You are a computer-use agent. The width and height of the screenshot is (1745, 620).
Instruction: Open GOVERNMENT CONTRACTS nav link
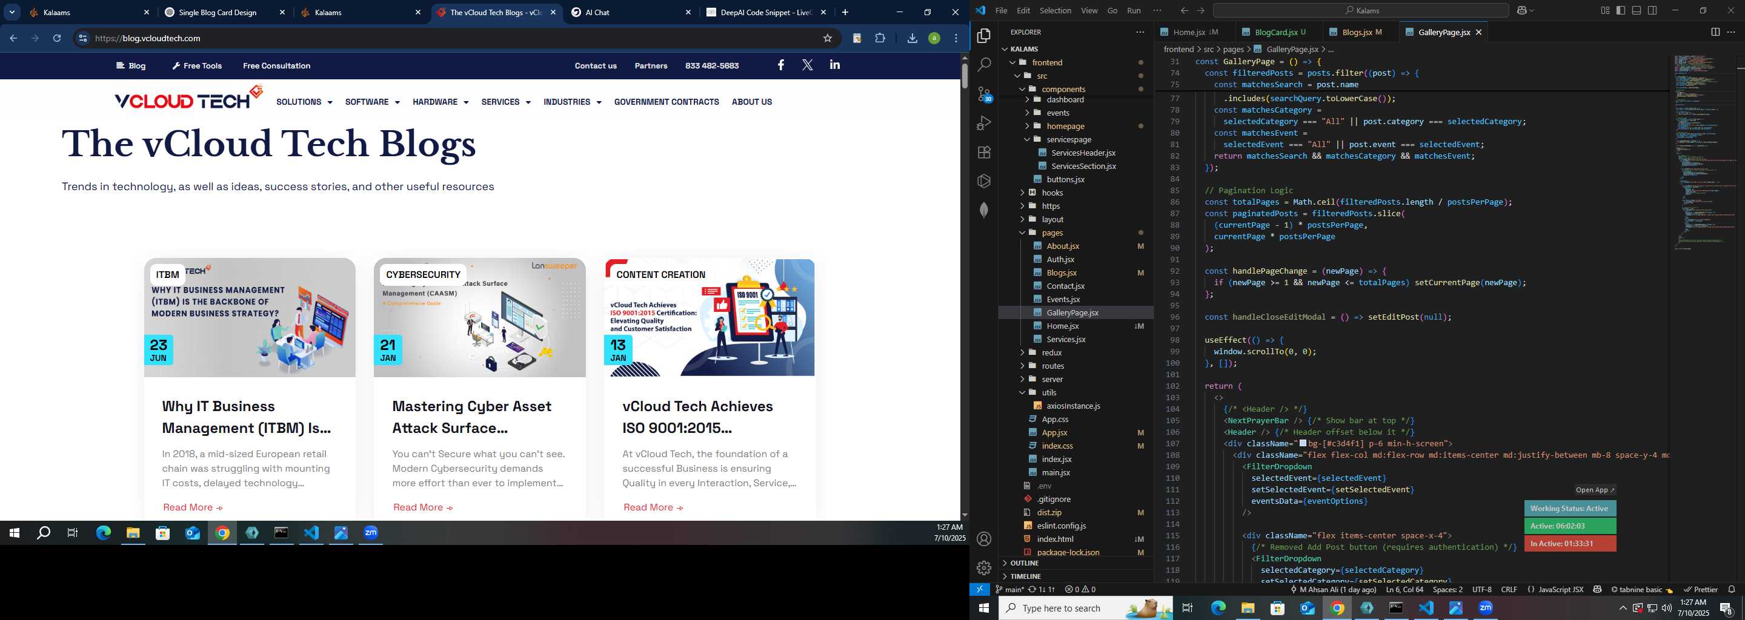(x=666, y=102)
